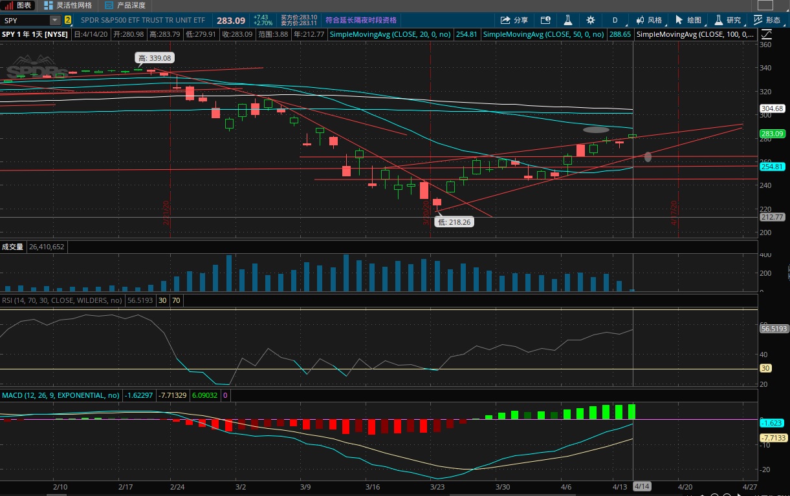Open the flask studies icon after Share
790x496 pixels.
tap(568, 20)
